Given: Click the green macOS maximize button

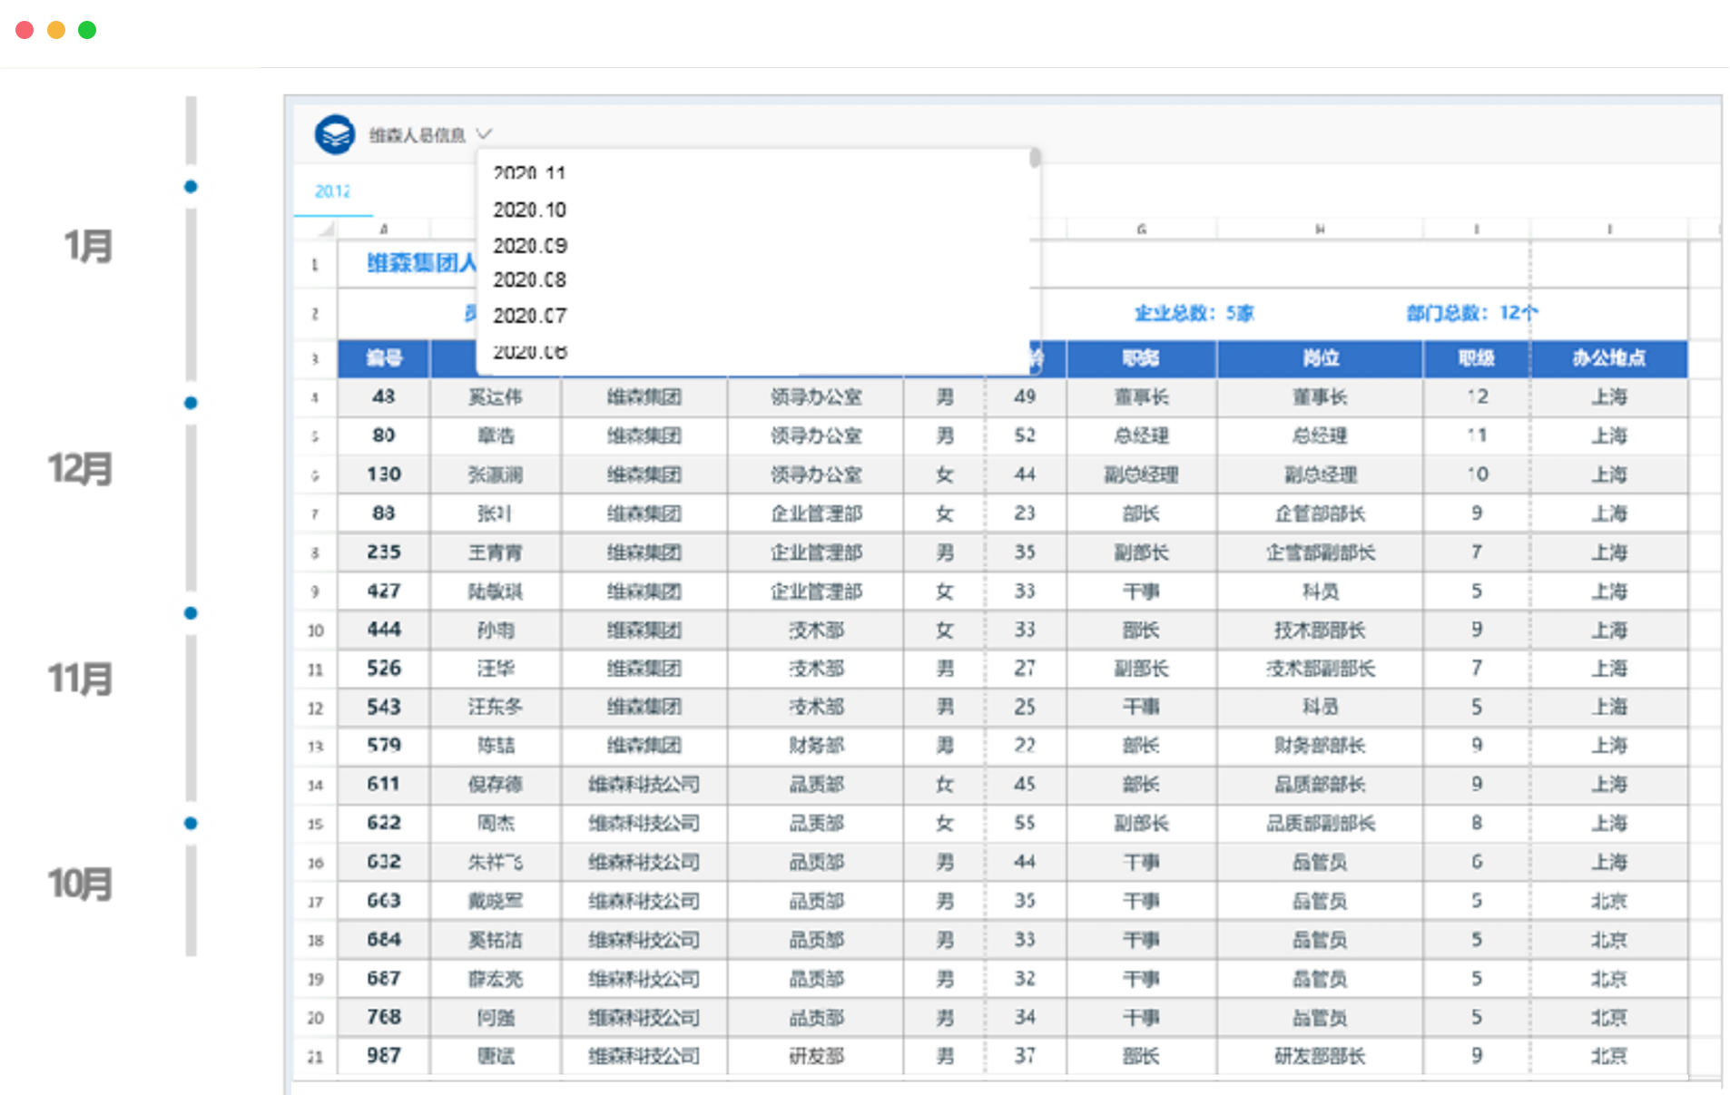Looking at the screenshot, I should pos(87,30).
